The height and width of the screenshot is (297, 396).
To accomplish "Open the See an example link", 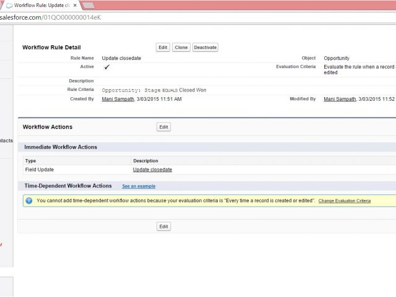I will tap(139, 186).
